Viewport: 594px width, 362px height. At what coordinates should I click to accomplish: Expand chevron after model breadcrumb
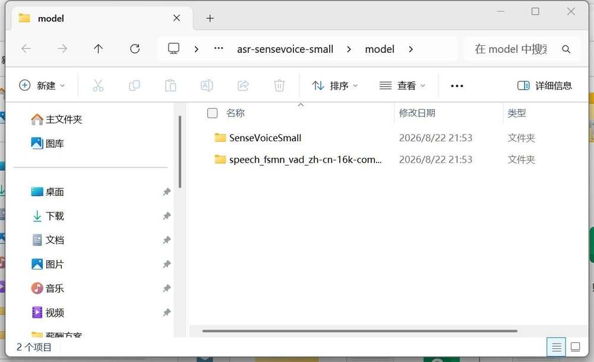pyautogui.click(x=410, y=49)
